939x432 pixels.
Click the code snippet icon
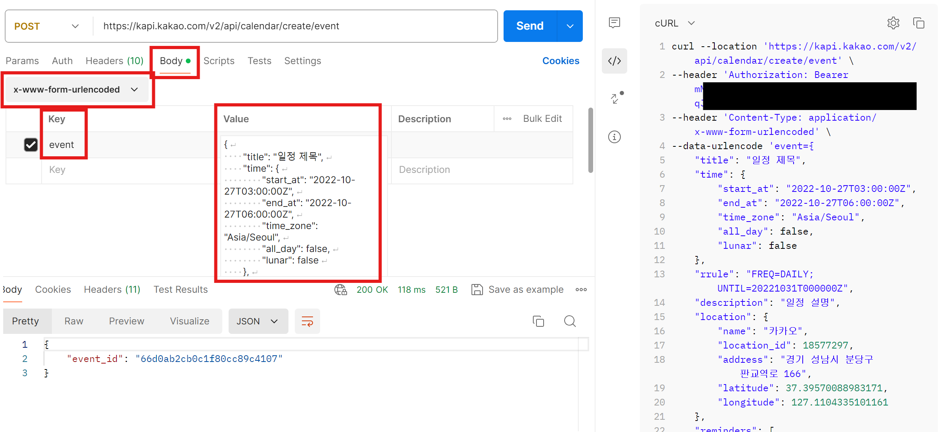[x=614, y=61]
